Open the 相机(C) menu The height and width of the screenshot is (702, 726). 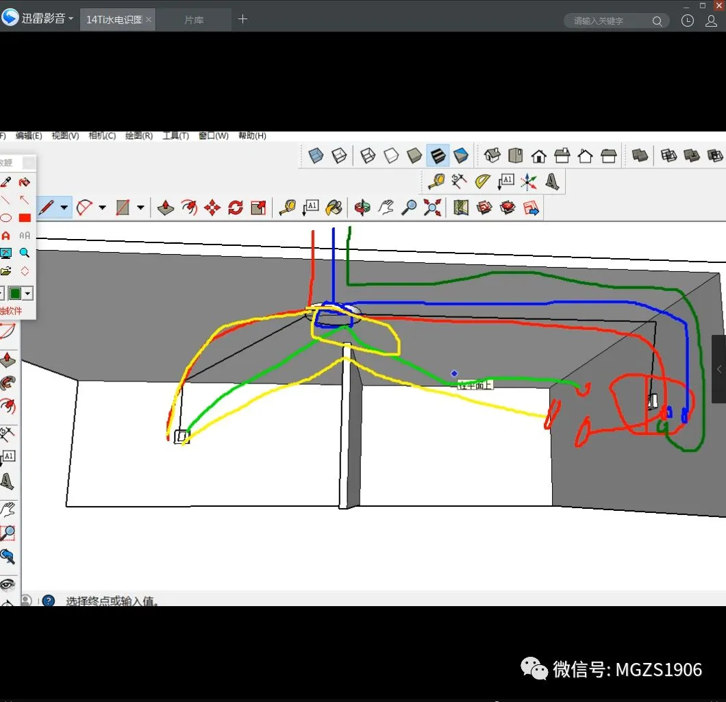pos(102,136)
